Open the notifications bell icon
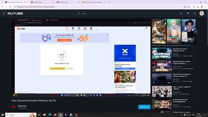208x117 pixels. pyautogui.click(x=188, y=13)
